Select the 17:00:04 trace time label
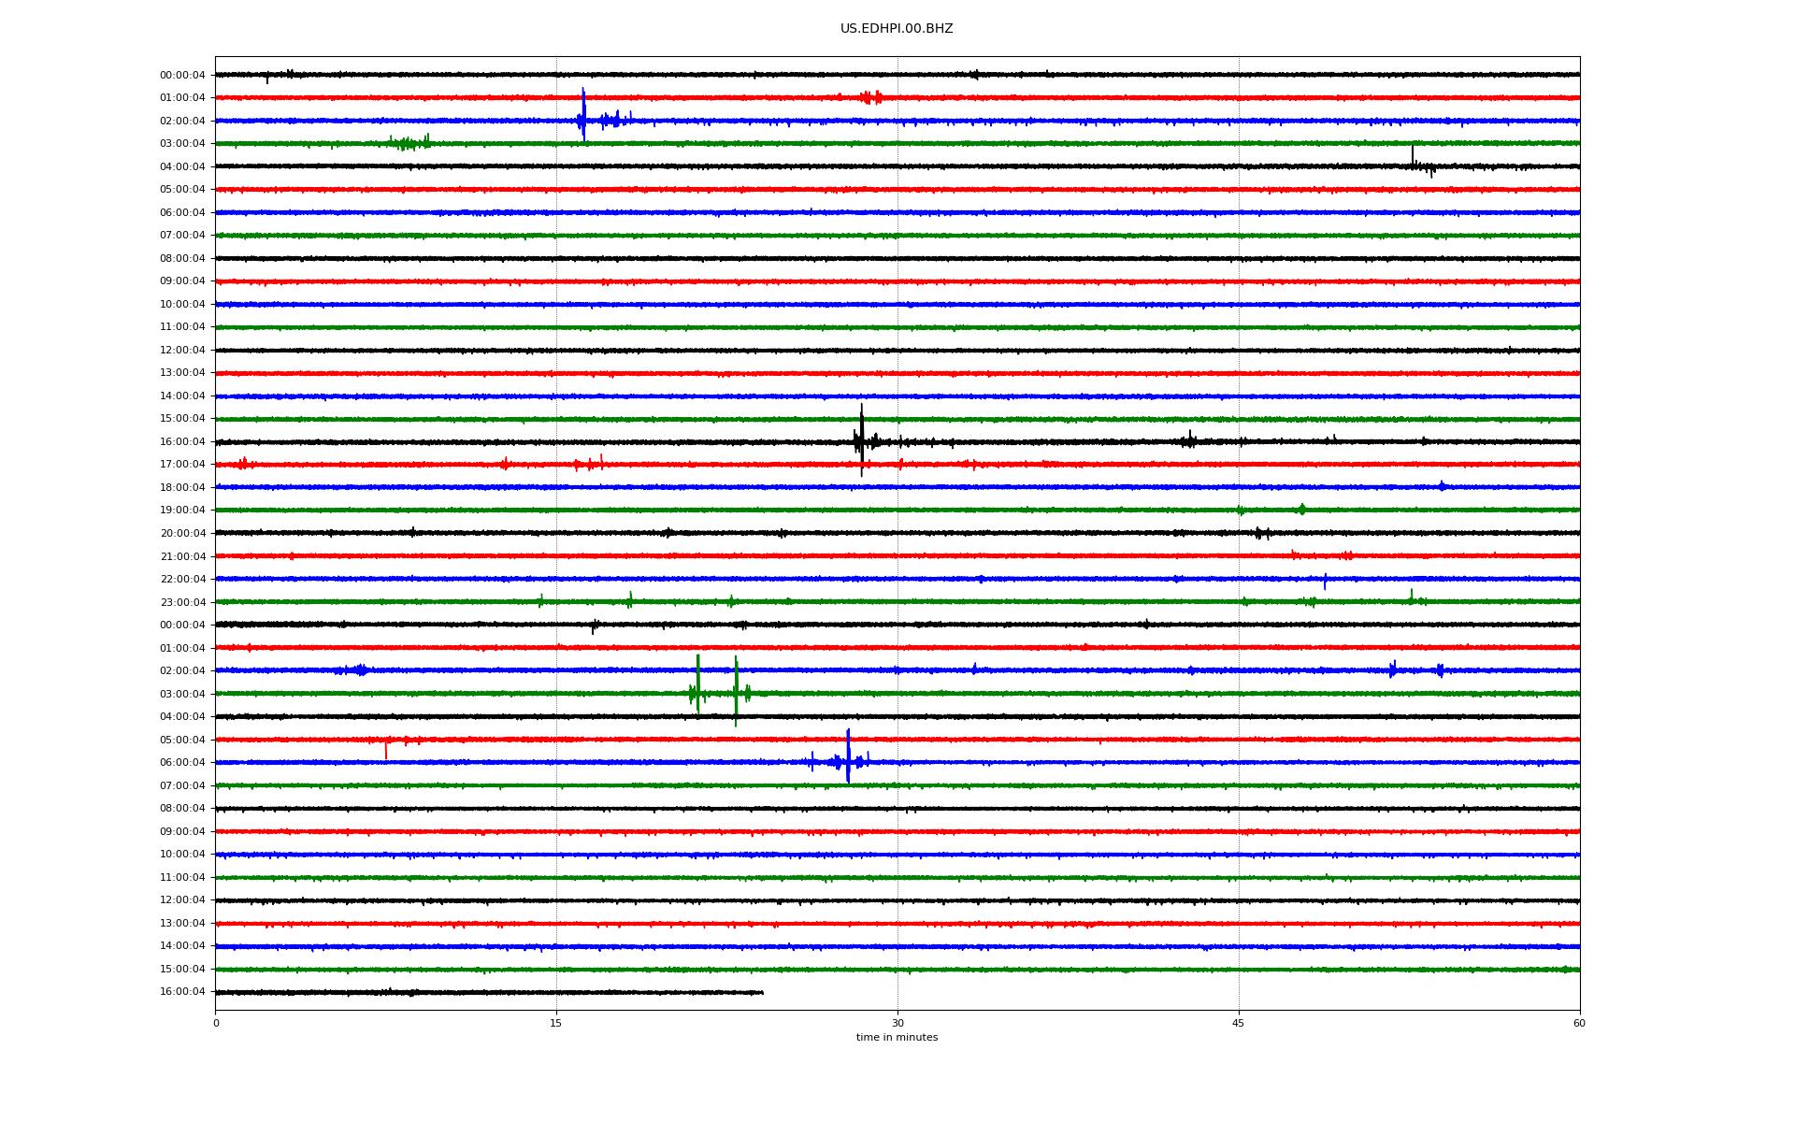This screenshot has height=1122, width=1795. [x=182, y=465]
